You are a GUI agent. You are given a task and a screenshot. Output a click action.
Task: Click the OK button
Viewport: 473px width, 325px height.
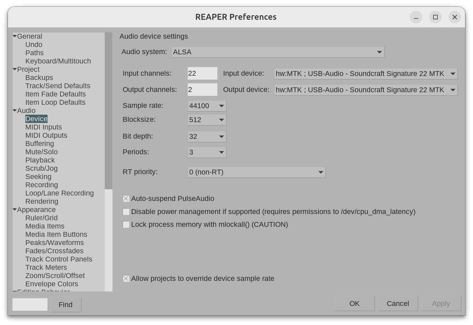click(x=355, y=304)
